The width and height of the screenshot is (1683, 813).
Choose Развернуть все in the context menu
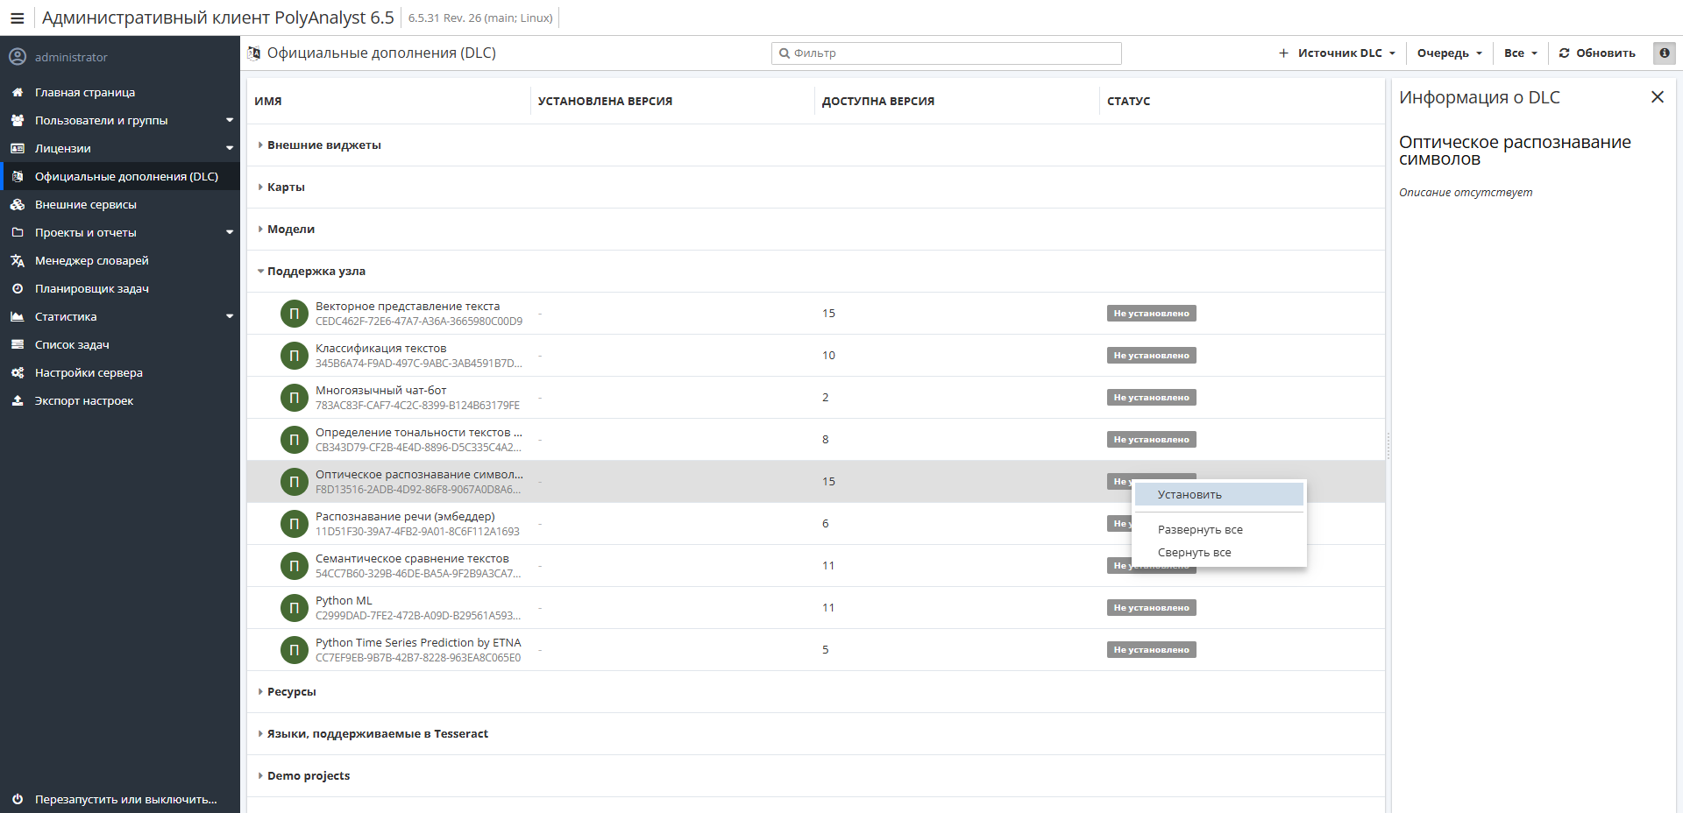click(x=1218, y=530)
